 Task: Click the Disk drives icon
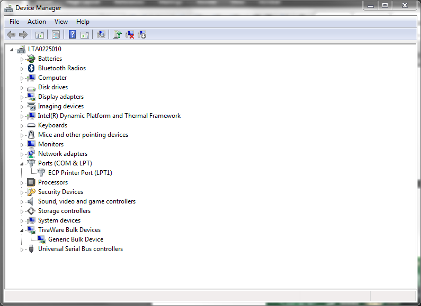[x=31, y=88]
